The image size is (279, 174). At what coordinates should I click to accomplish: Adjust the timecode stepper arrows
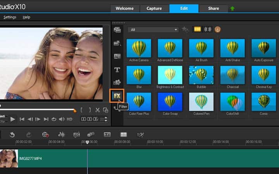coord(106,119)
